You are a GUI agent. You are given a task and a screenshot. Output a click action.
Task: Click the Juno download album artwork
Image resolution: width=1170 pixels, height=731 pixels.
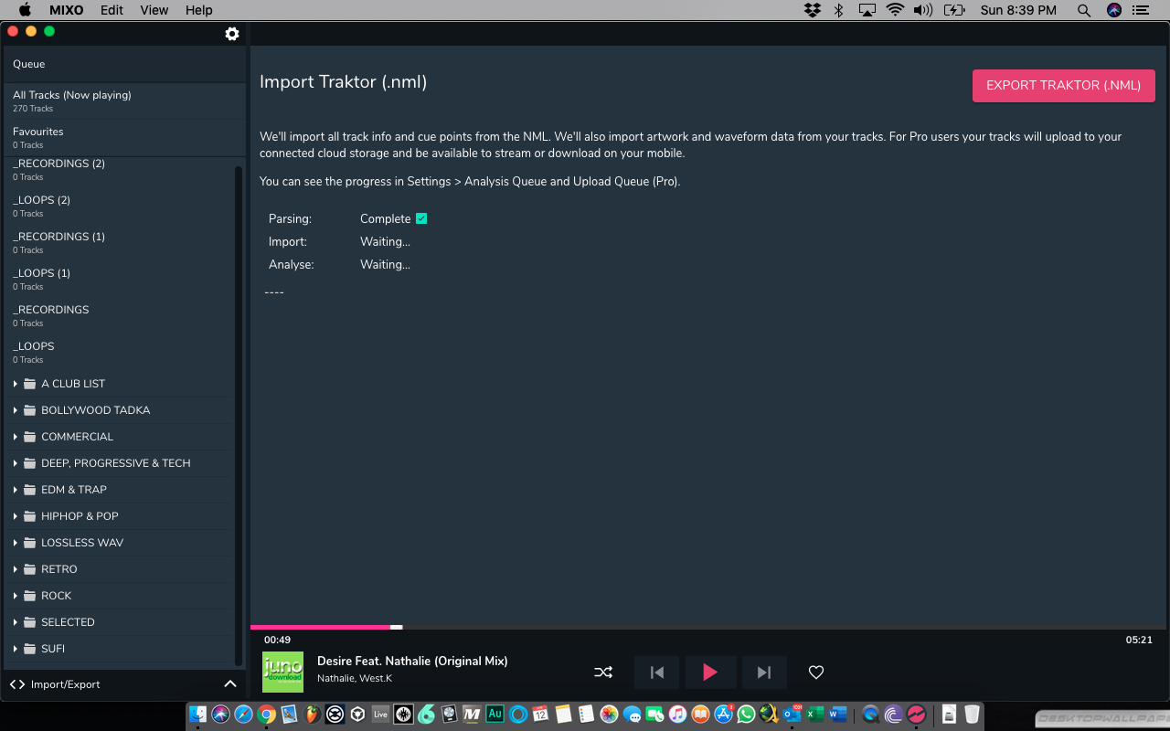[x=282, y=672]
